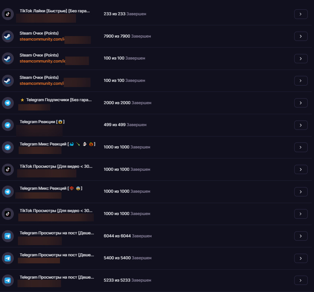This screenshot has height=292, width=314.
Task: Click Telegram icon of the 5400 views order
Action: pos(7,258)
